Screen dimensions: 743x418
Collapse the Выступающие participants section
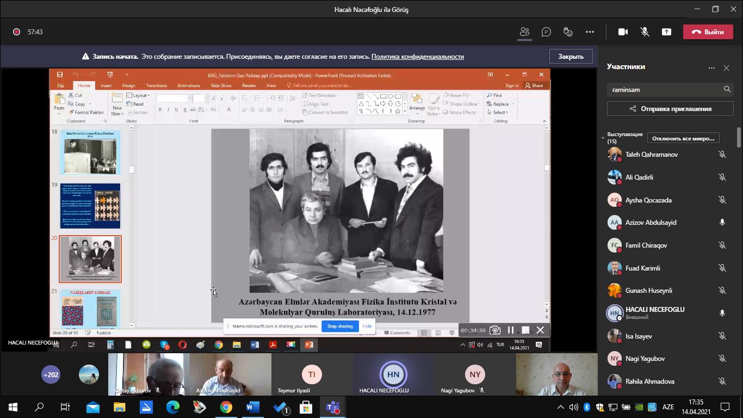[x=603, y=138]
